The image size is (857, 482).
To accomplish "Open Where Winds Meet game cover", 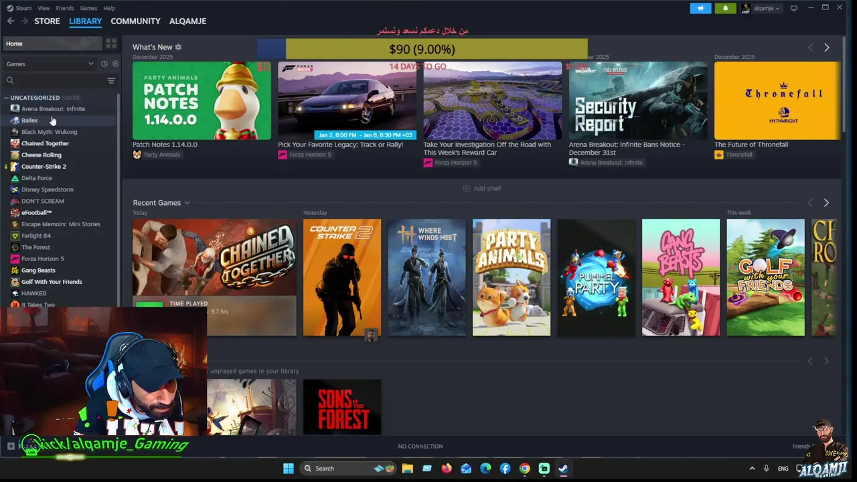I will tap(426, 277).
